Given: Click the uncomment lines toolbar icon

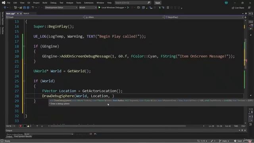Looking at the screenshot, I should click(x=163, y=8).
